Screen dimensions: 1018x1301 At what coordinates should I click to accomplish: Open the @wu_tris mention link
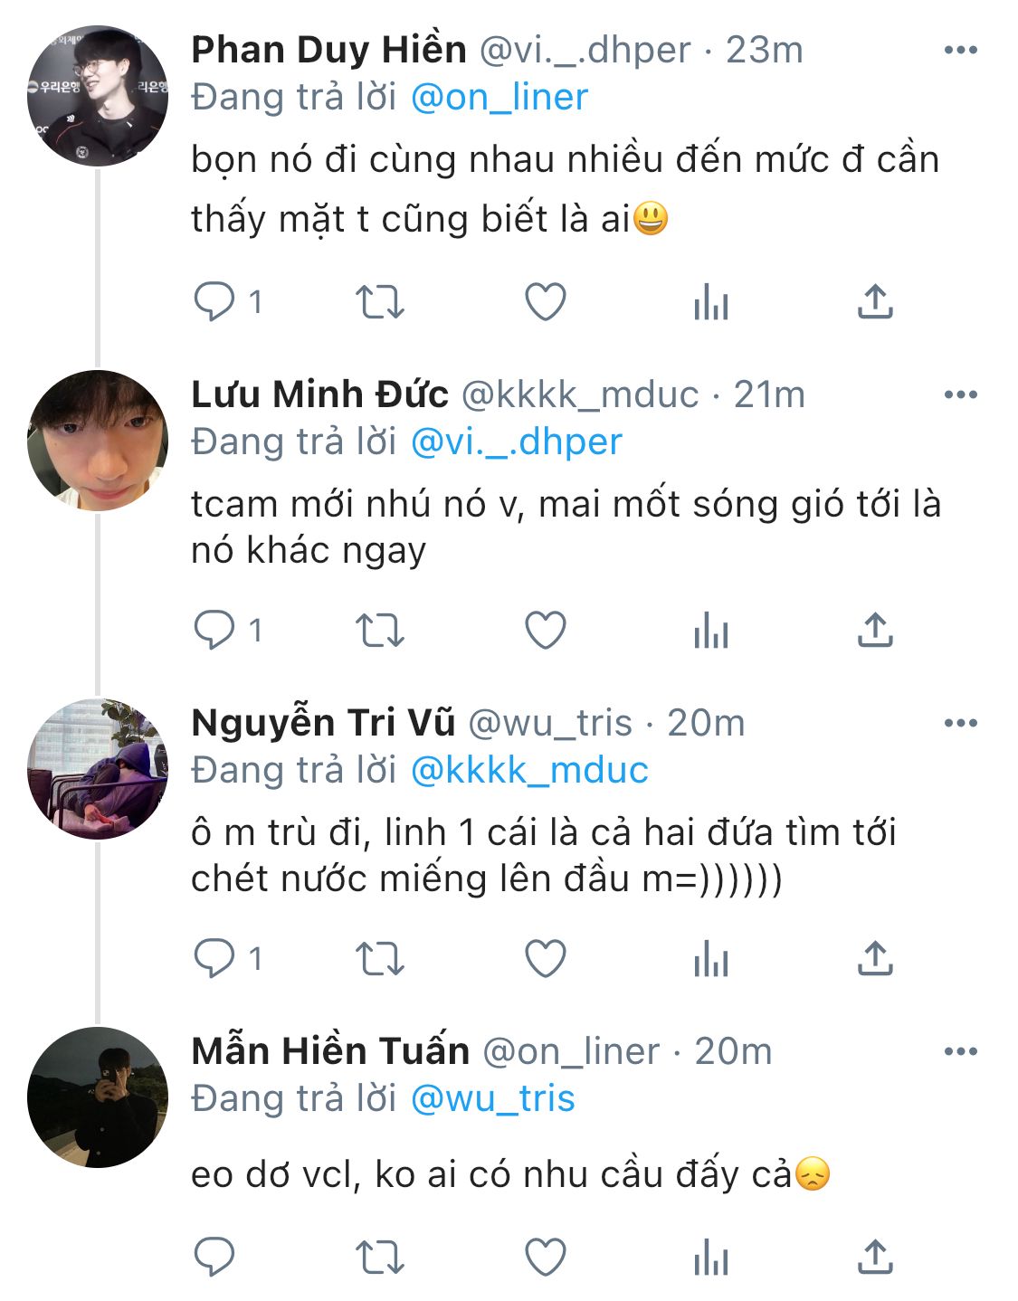tap(493, 1099)
